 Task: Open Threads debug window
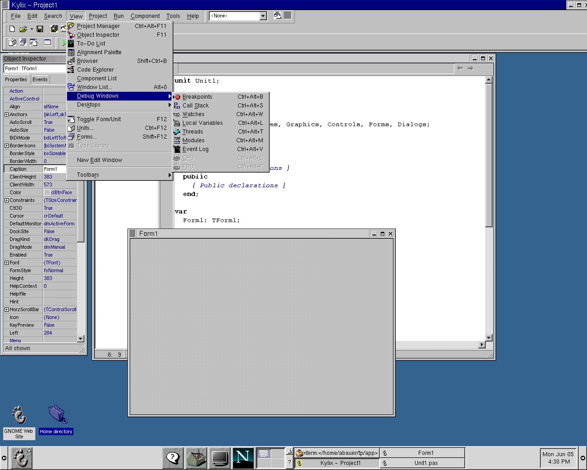(221, 132)
